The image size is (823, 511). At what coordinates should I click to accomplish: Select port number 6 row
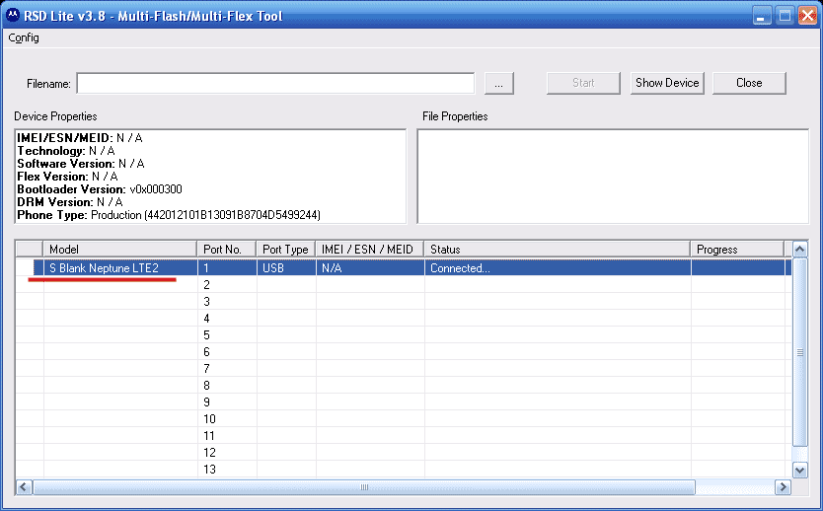point(403,352)
